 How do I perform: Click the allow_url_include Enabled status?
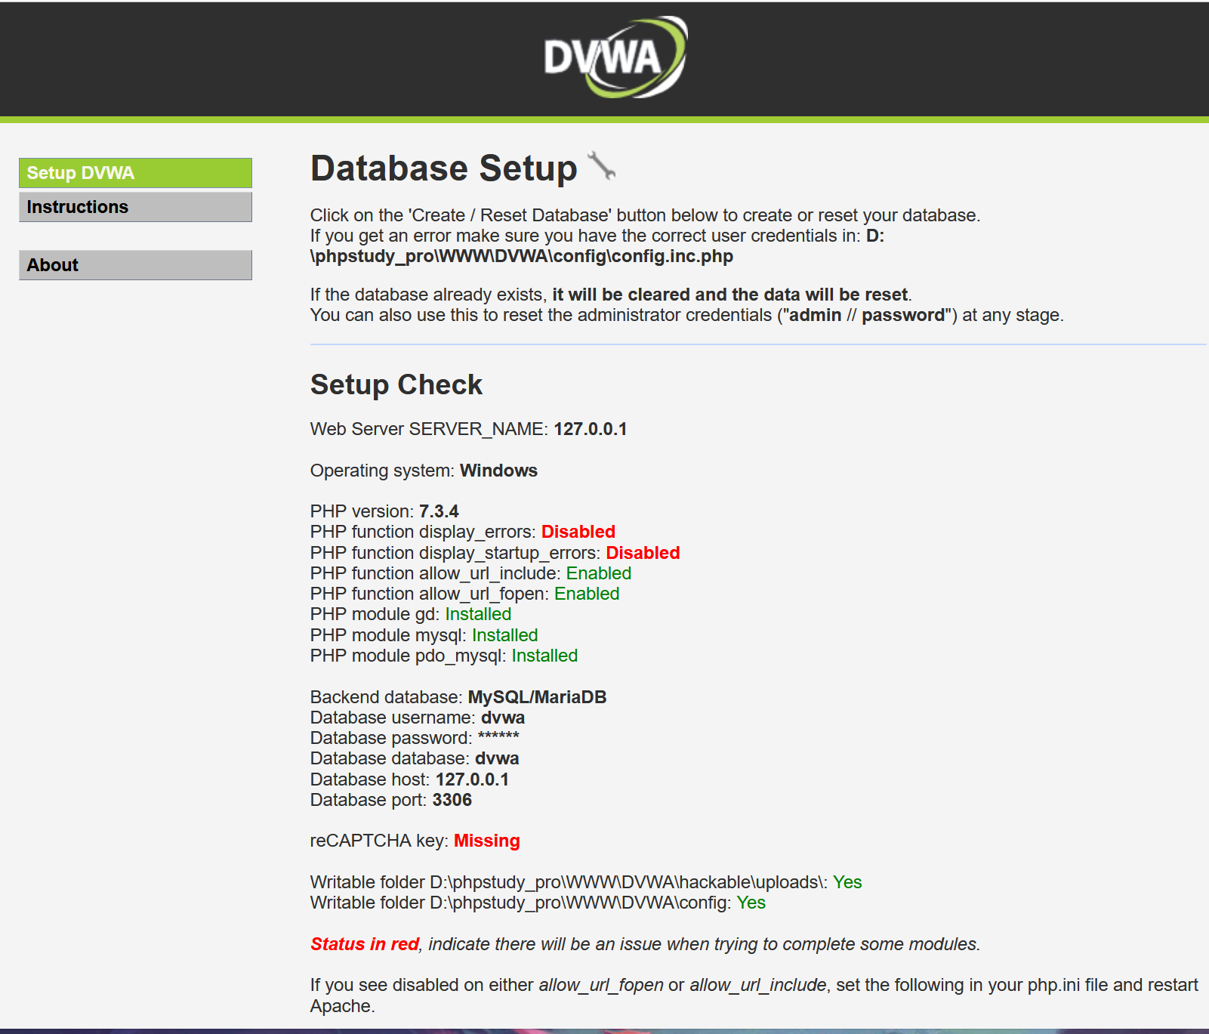pyautogui.click(x=599, y=573)
